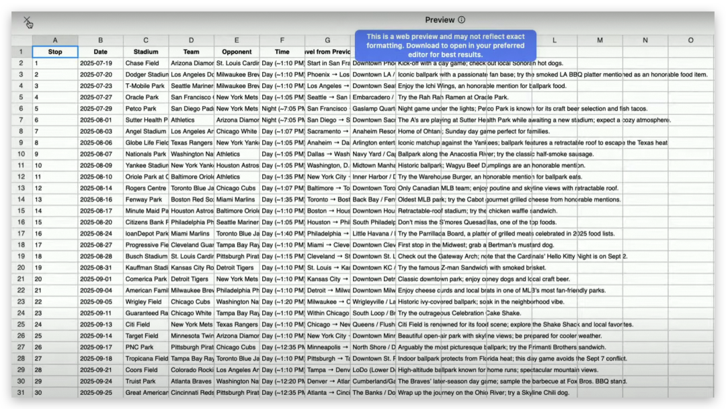Select column D header
Viewport: 726px width, 409px height.
click(x=191, y=40)
